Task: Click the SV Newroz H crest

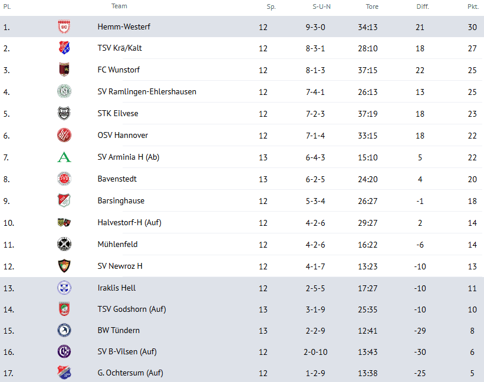Action: click(64, 266)
